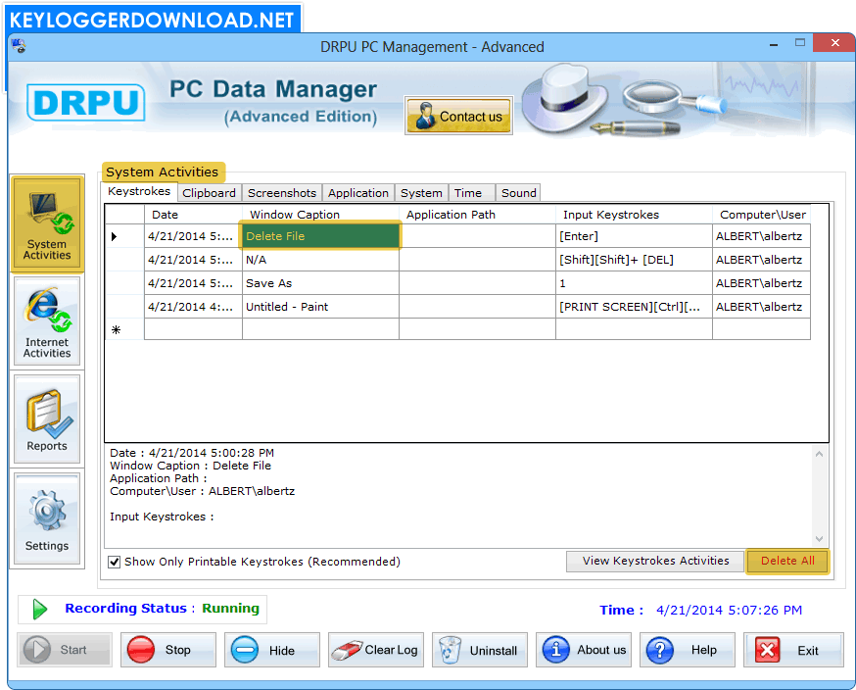Open System Activities sidebar panel
The width and height of the screenshot is (856, 690).
click(47, 224)
